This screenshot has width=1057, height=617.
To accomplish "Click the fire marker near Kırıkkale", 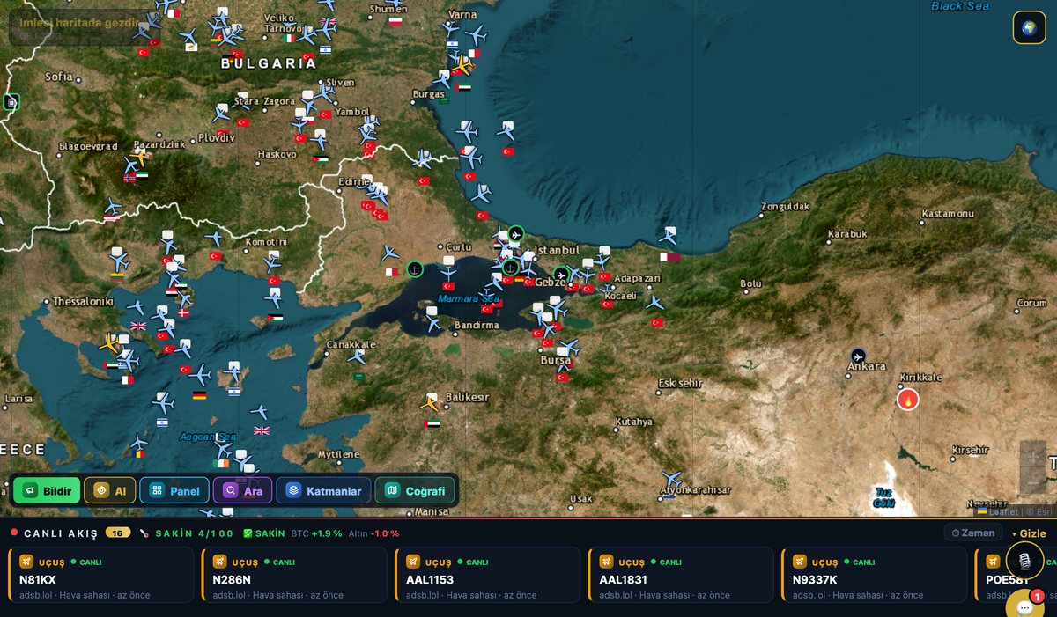I will 907,400.
